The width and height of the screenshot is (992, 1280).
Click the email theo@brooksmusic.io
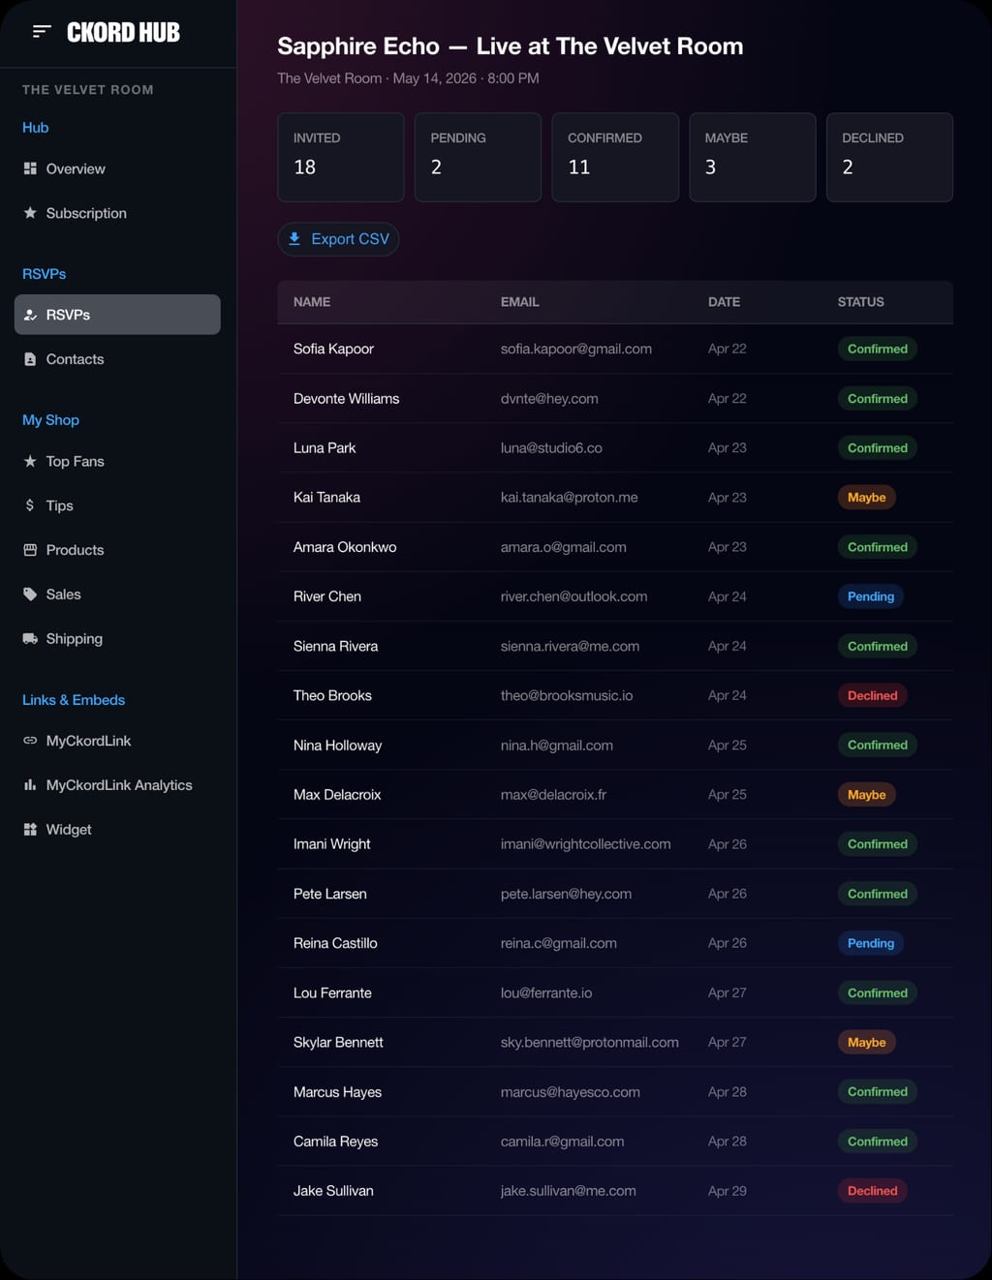click(x=567, y=695)
